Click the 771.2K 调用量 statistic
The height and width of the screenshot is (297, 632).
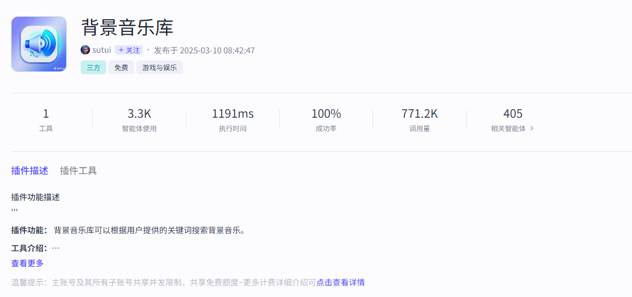[420, 119]
